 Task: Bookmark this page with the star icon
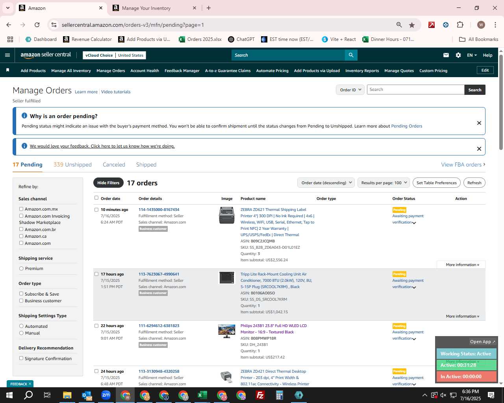point(412,25)
